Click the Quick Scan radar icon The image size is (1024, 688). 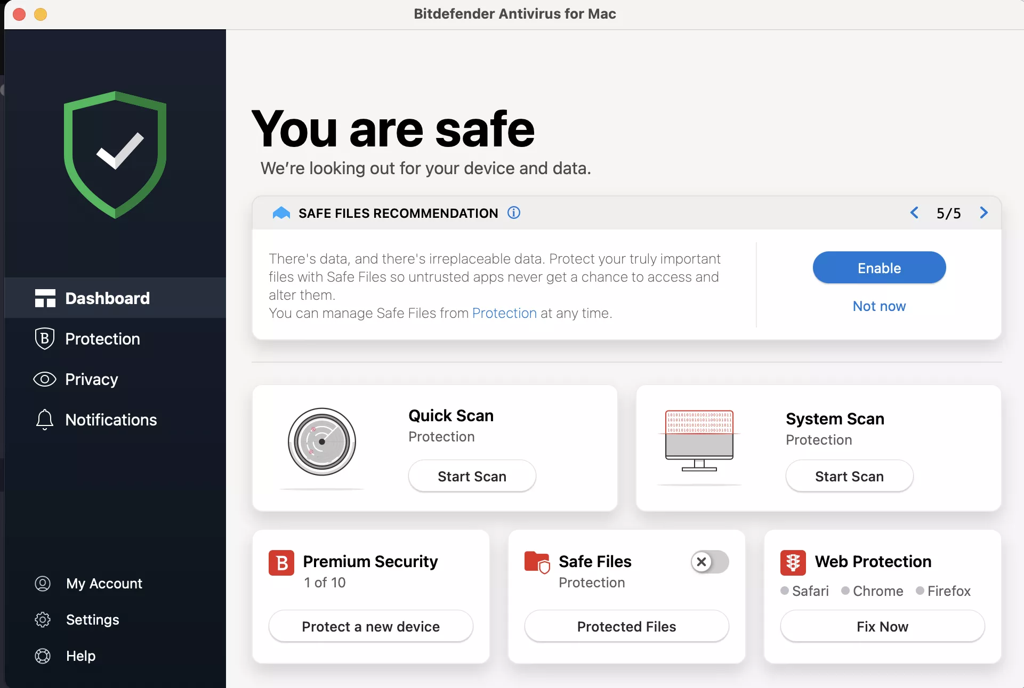coord(322,442)
